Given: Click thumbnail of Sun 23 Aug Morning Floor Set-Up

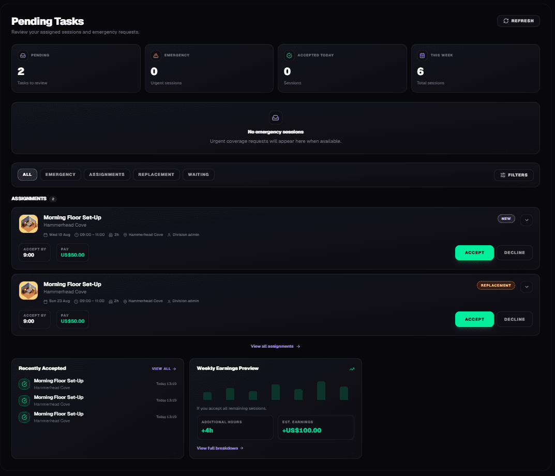Looking at the screenshot, I should [28, 290].
